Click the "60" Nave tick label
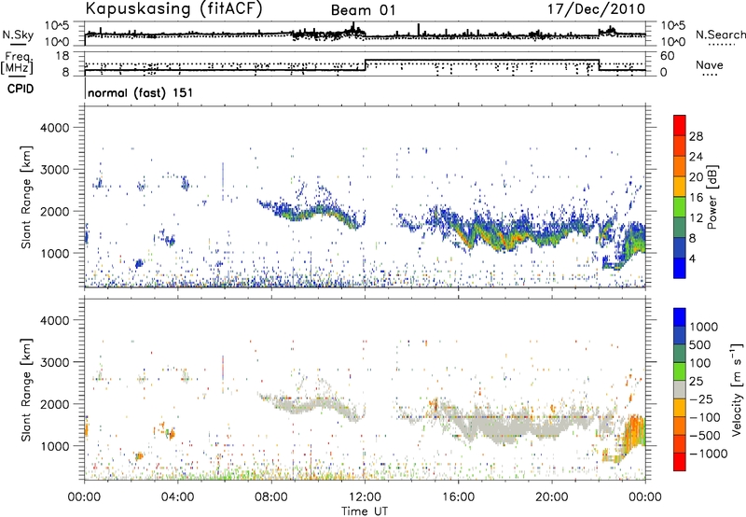 pos(667,56)
